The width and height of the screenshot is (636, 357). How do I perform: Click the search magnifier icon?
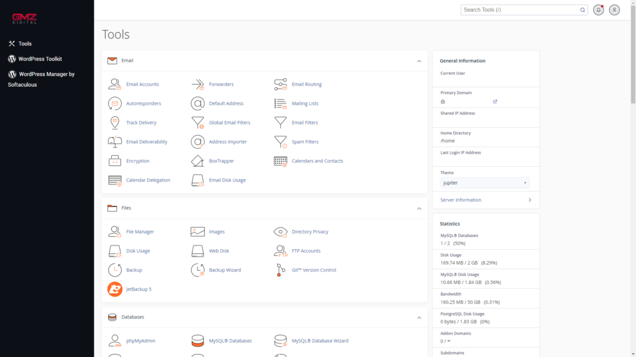583,10
